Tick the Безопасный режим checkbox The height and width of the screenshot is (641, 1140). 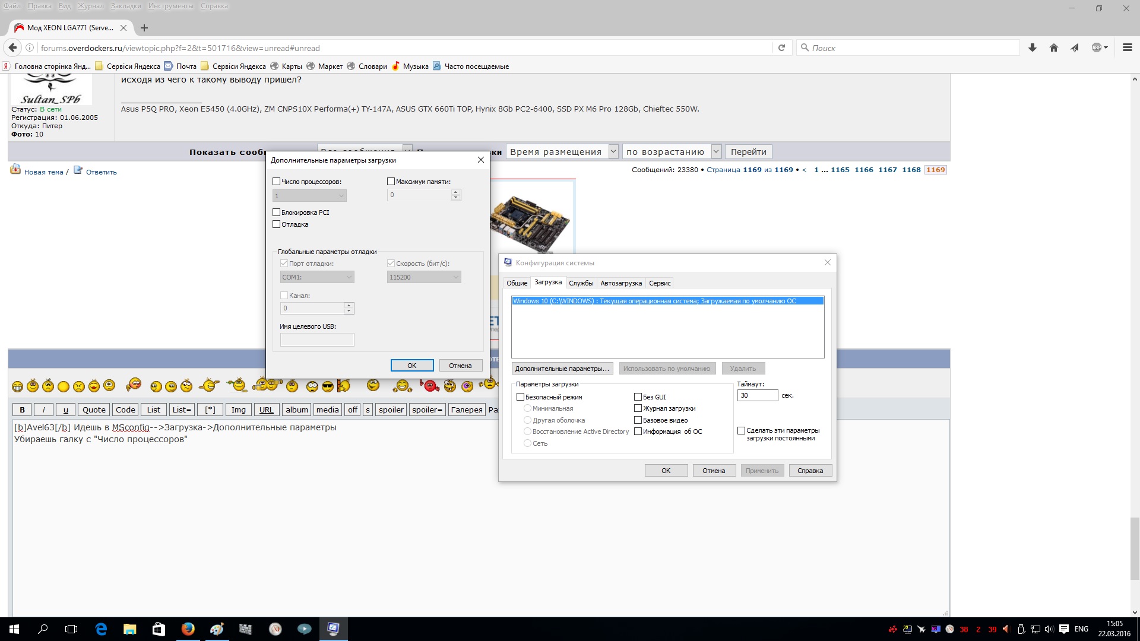tap(520, 397)
